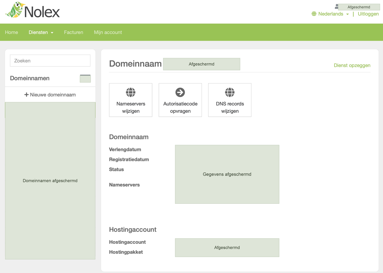Click the globe icon on Nameservers wijzigen
The height and width of the screenshot is (273, 383).
click(131, 92)
